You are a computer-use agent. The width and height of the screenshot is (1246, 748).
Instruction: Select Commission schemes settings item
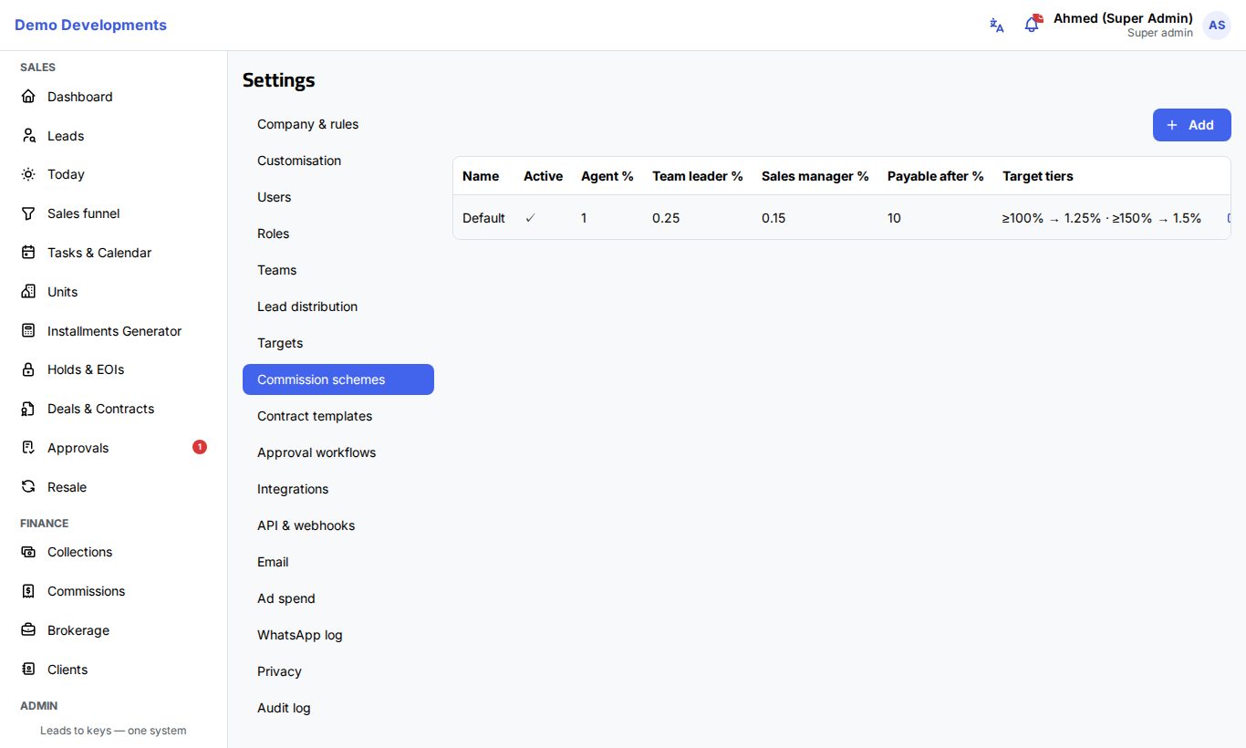tap(338, 379)
